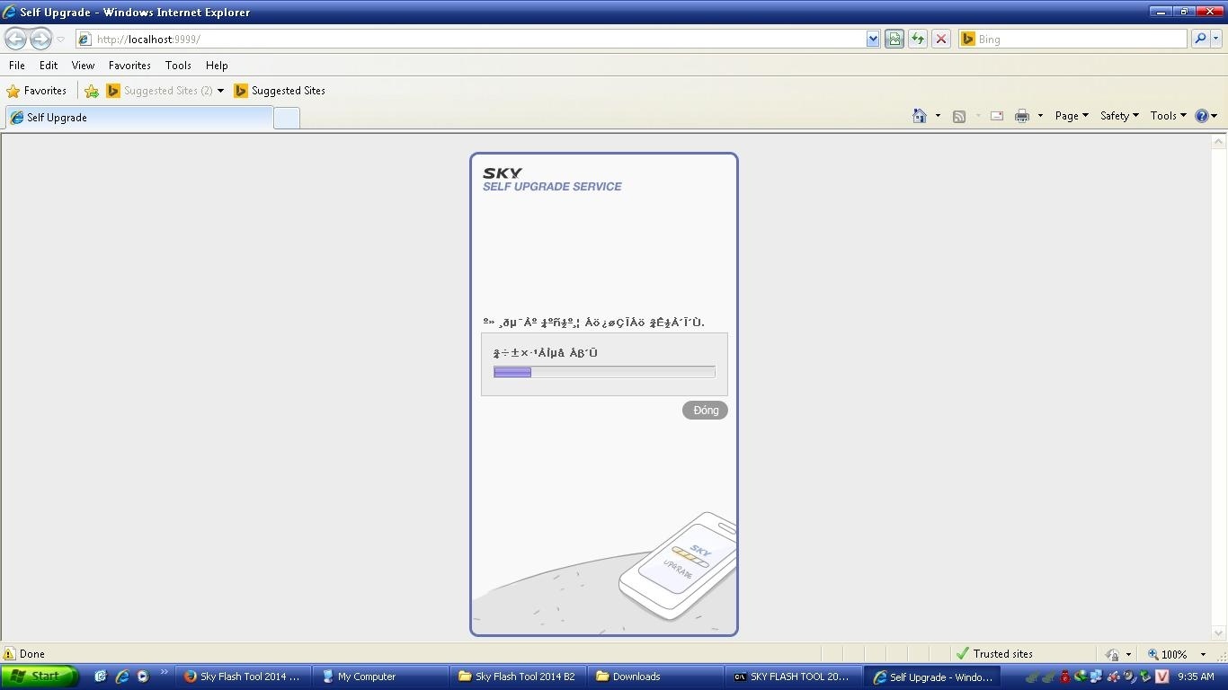Focus the Bing search box
Screen dimensions: 1228x690
[1072, 40]
